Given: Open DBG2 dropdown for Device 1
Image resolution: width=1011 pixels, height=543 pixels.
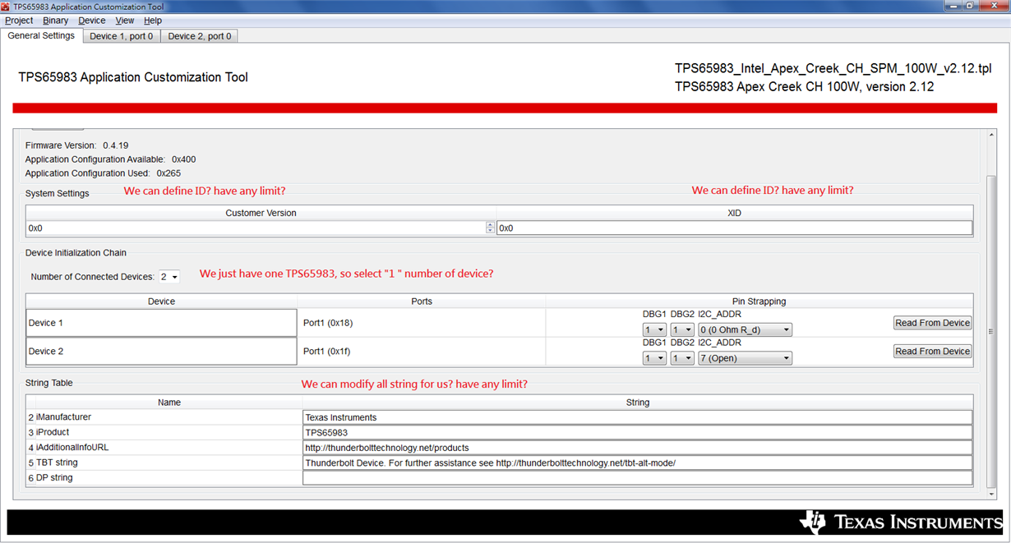Looking at the screenshot, I should click(x=682, y=330).
